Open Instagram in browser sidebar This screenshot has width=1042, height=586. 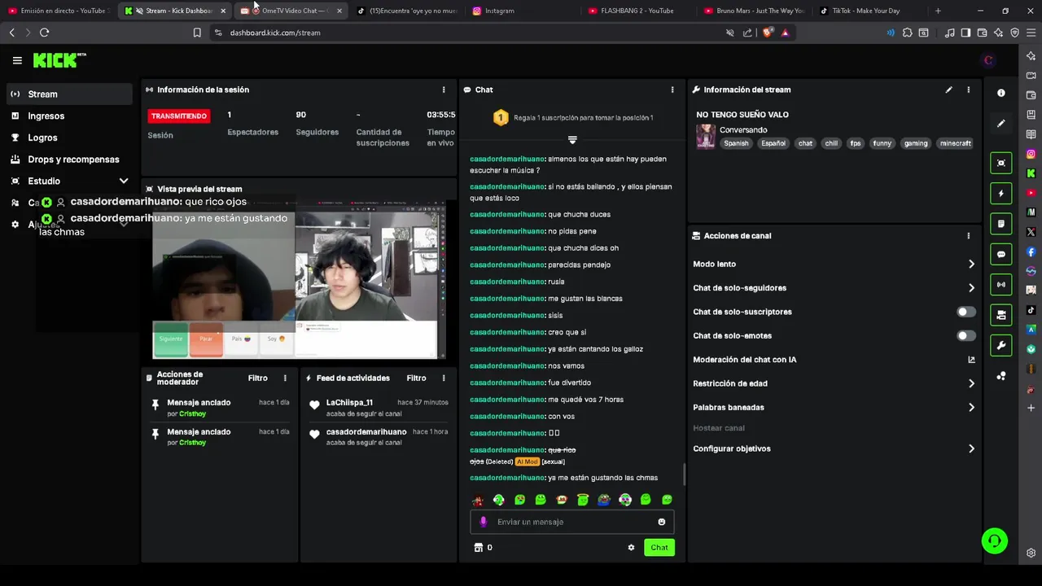pyautogui.click(x=1031, y=154)
